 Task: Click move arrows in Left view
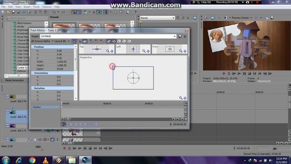point(148,51)
